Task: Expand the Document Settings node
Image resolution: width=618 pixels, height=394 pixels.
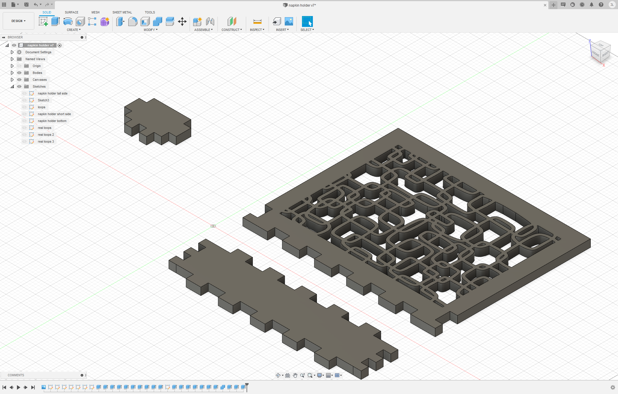Action: pyautogui.click(x=12, y=52)
